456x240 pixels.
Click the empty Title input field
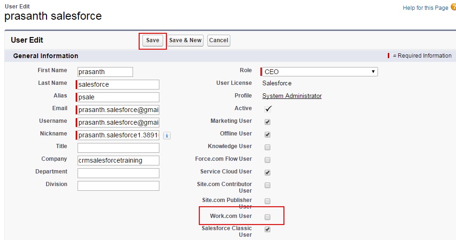click(118, 148)
